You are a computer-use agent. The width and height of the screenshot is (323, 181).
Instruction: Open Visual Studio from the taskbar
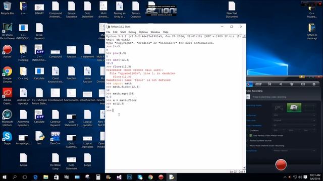pyautogui.click(x=119, y=177)
